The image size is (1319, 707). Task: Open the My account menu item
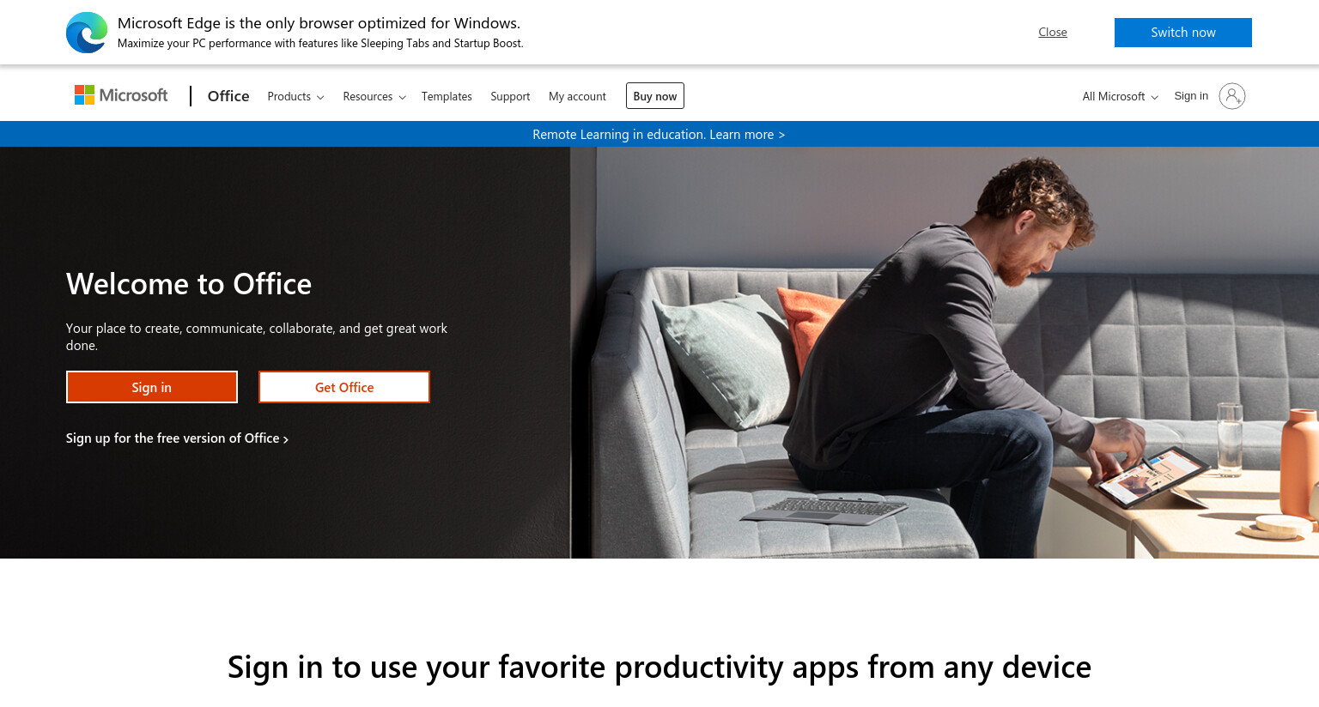pos(577,96)
